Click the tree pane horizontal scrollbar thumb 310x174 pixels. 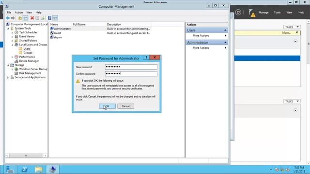tap(26, 156)
